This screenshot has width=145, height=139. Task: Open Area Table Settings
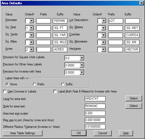coord(23,133)
